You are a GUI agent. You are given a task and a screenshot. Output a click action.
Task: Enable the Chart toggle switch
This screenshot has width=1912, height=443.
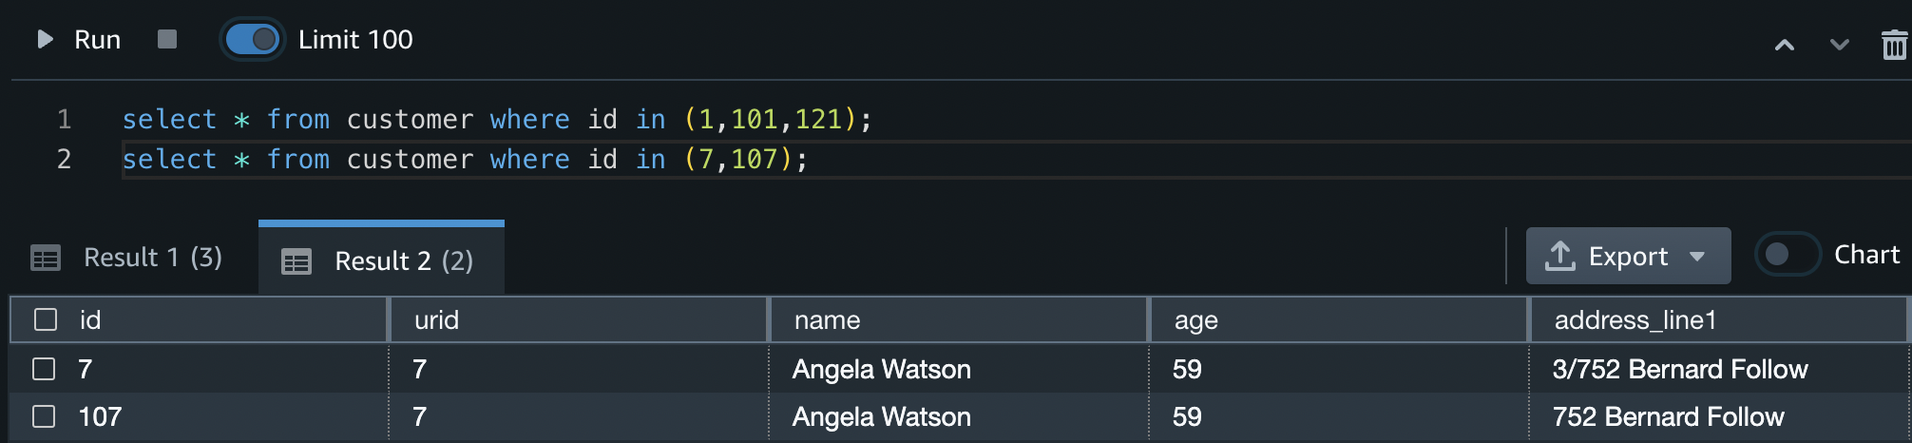1788,255
